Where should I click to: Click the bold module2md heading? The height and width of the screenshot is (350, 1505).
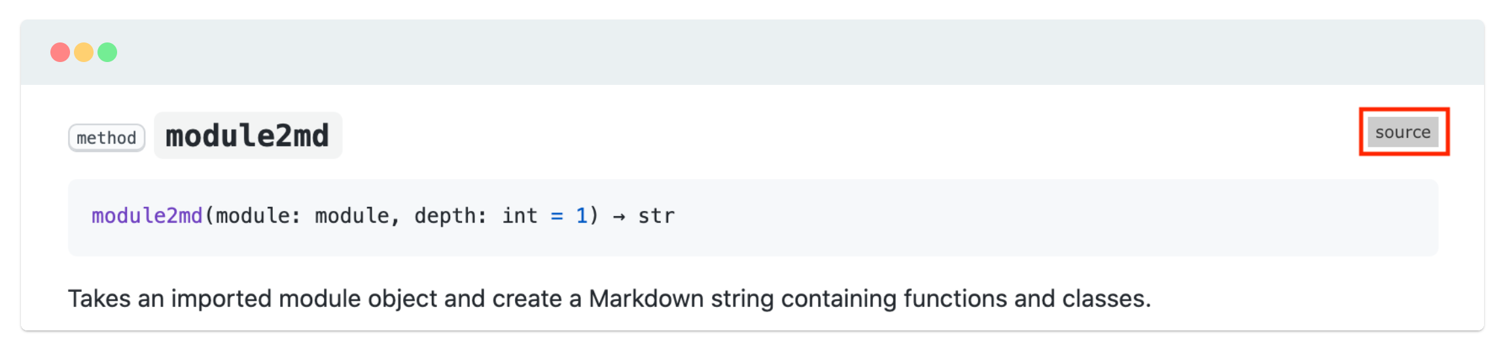click(x=247, y=136)
